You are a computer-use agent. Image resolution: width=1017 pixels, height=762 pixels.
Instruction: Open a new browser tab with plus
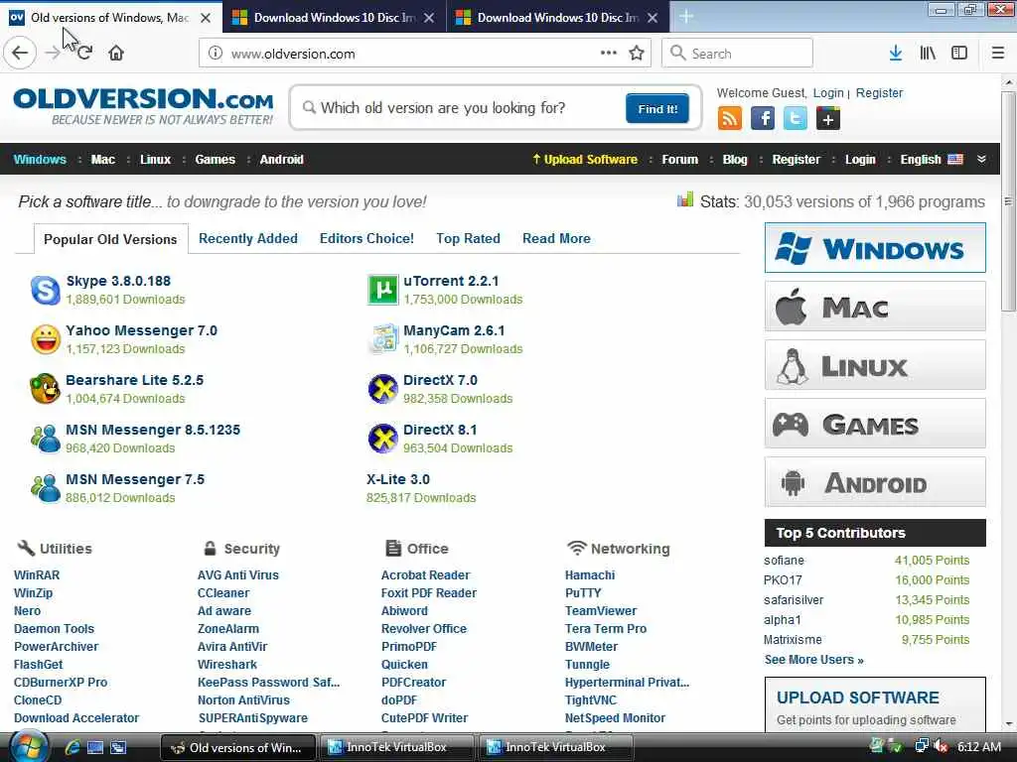click(686, 17)
